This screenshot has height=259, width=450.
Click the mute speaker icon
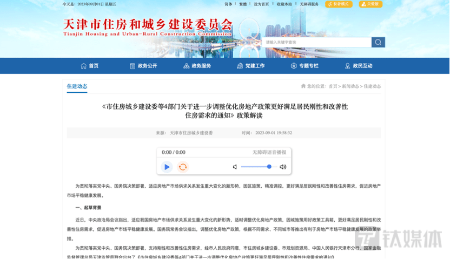235,167
